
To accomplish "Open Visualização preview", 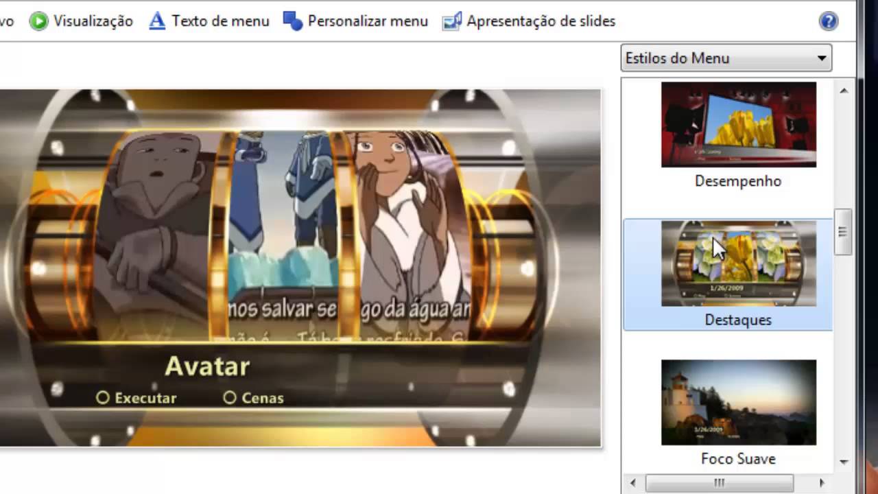I will coord(81,21).
